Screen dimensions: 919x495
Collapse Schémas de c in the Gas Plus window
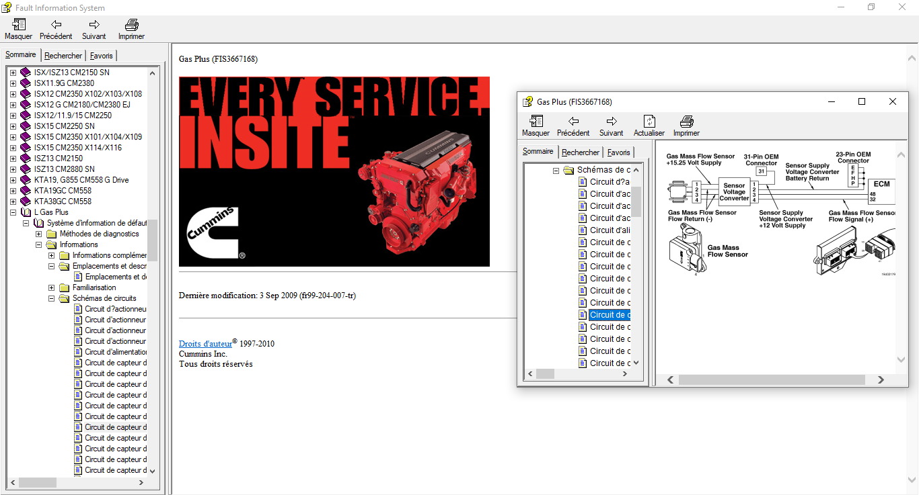(x=556, y=171)
